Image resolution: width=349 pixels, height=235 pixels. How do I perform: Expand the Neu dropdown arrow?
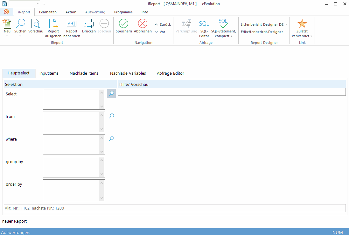7,36
